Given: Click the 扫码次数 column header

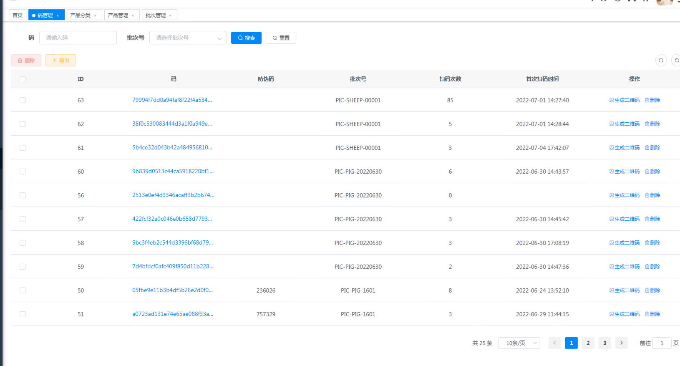Looking at the screenshot, I should pos(450,79).
